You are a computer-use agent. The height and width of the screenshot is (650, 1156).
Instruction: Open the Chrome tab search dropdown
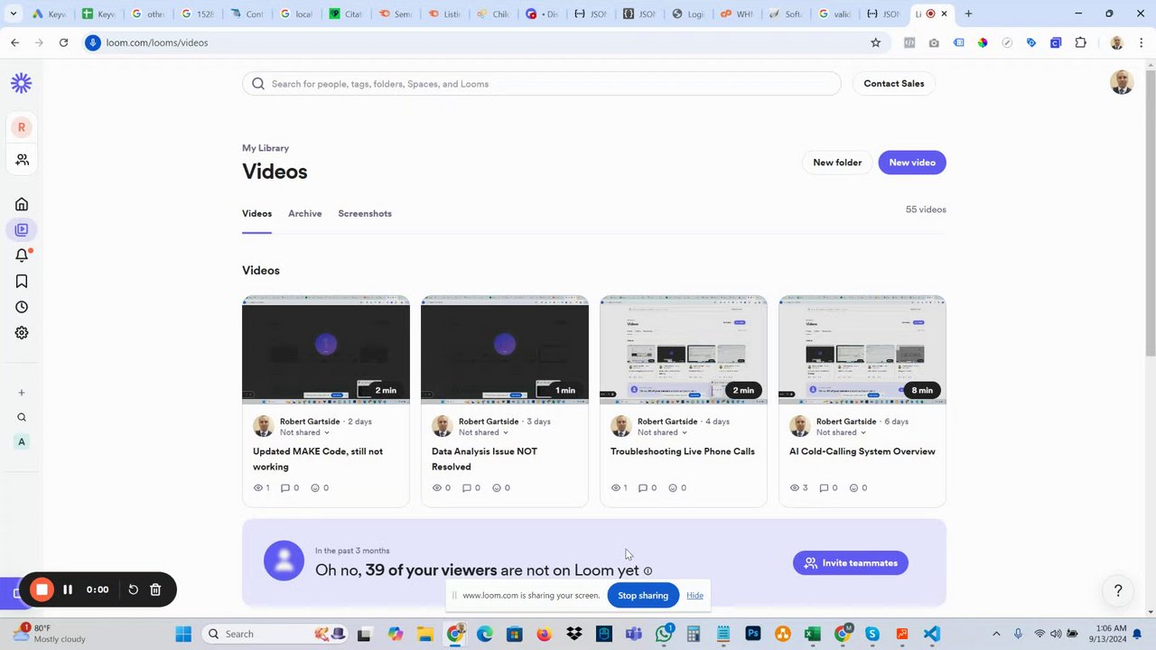point(14,14)
